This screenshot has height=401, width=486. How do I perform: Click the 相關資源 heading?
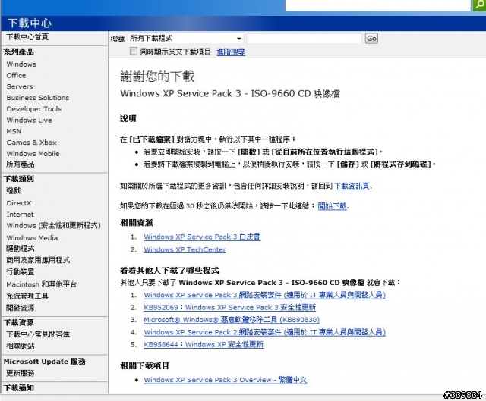[x=137, y=223]
